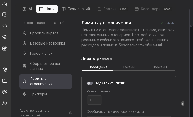Image resolution: width=193 pixels, height=117 pixels.
Task: Click the 2 лимит status indicator
Action: [x=168, y=23]
